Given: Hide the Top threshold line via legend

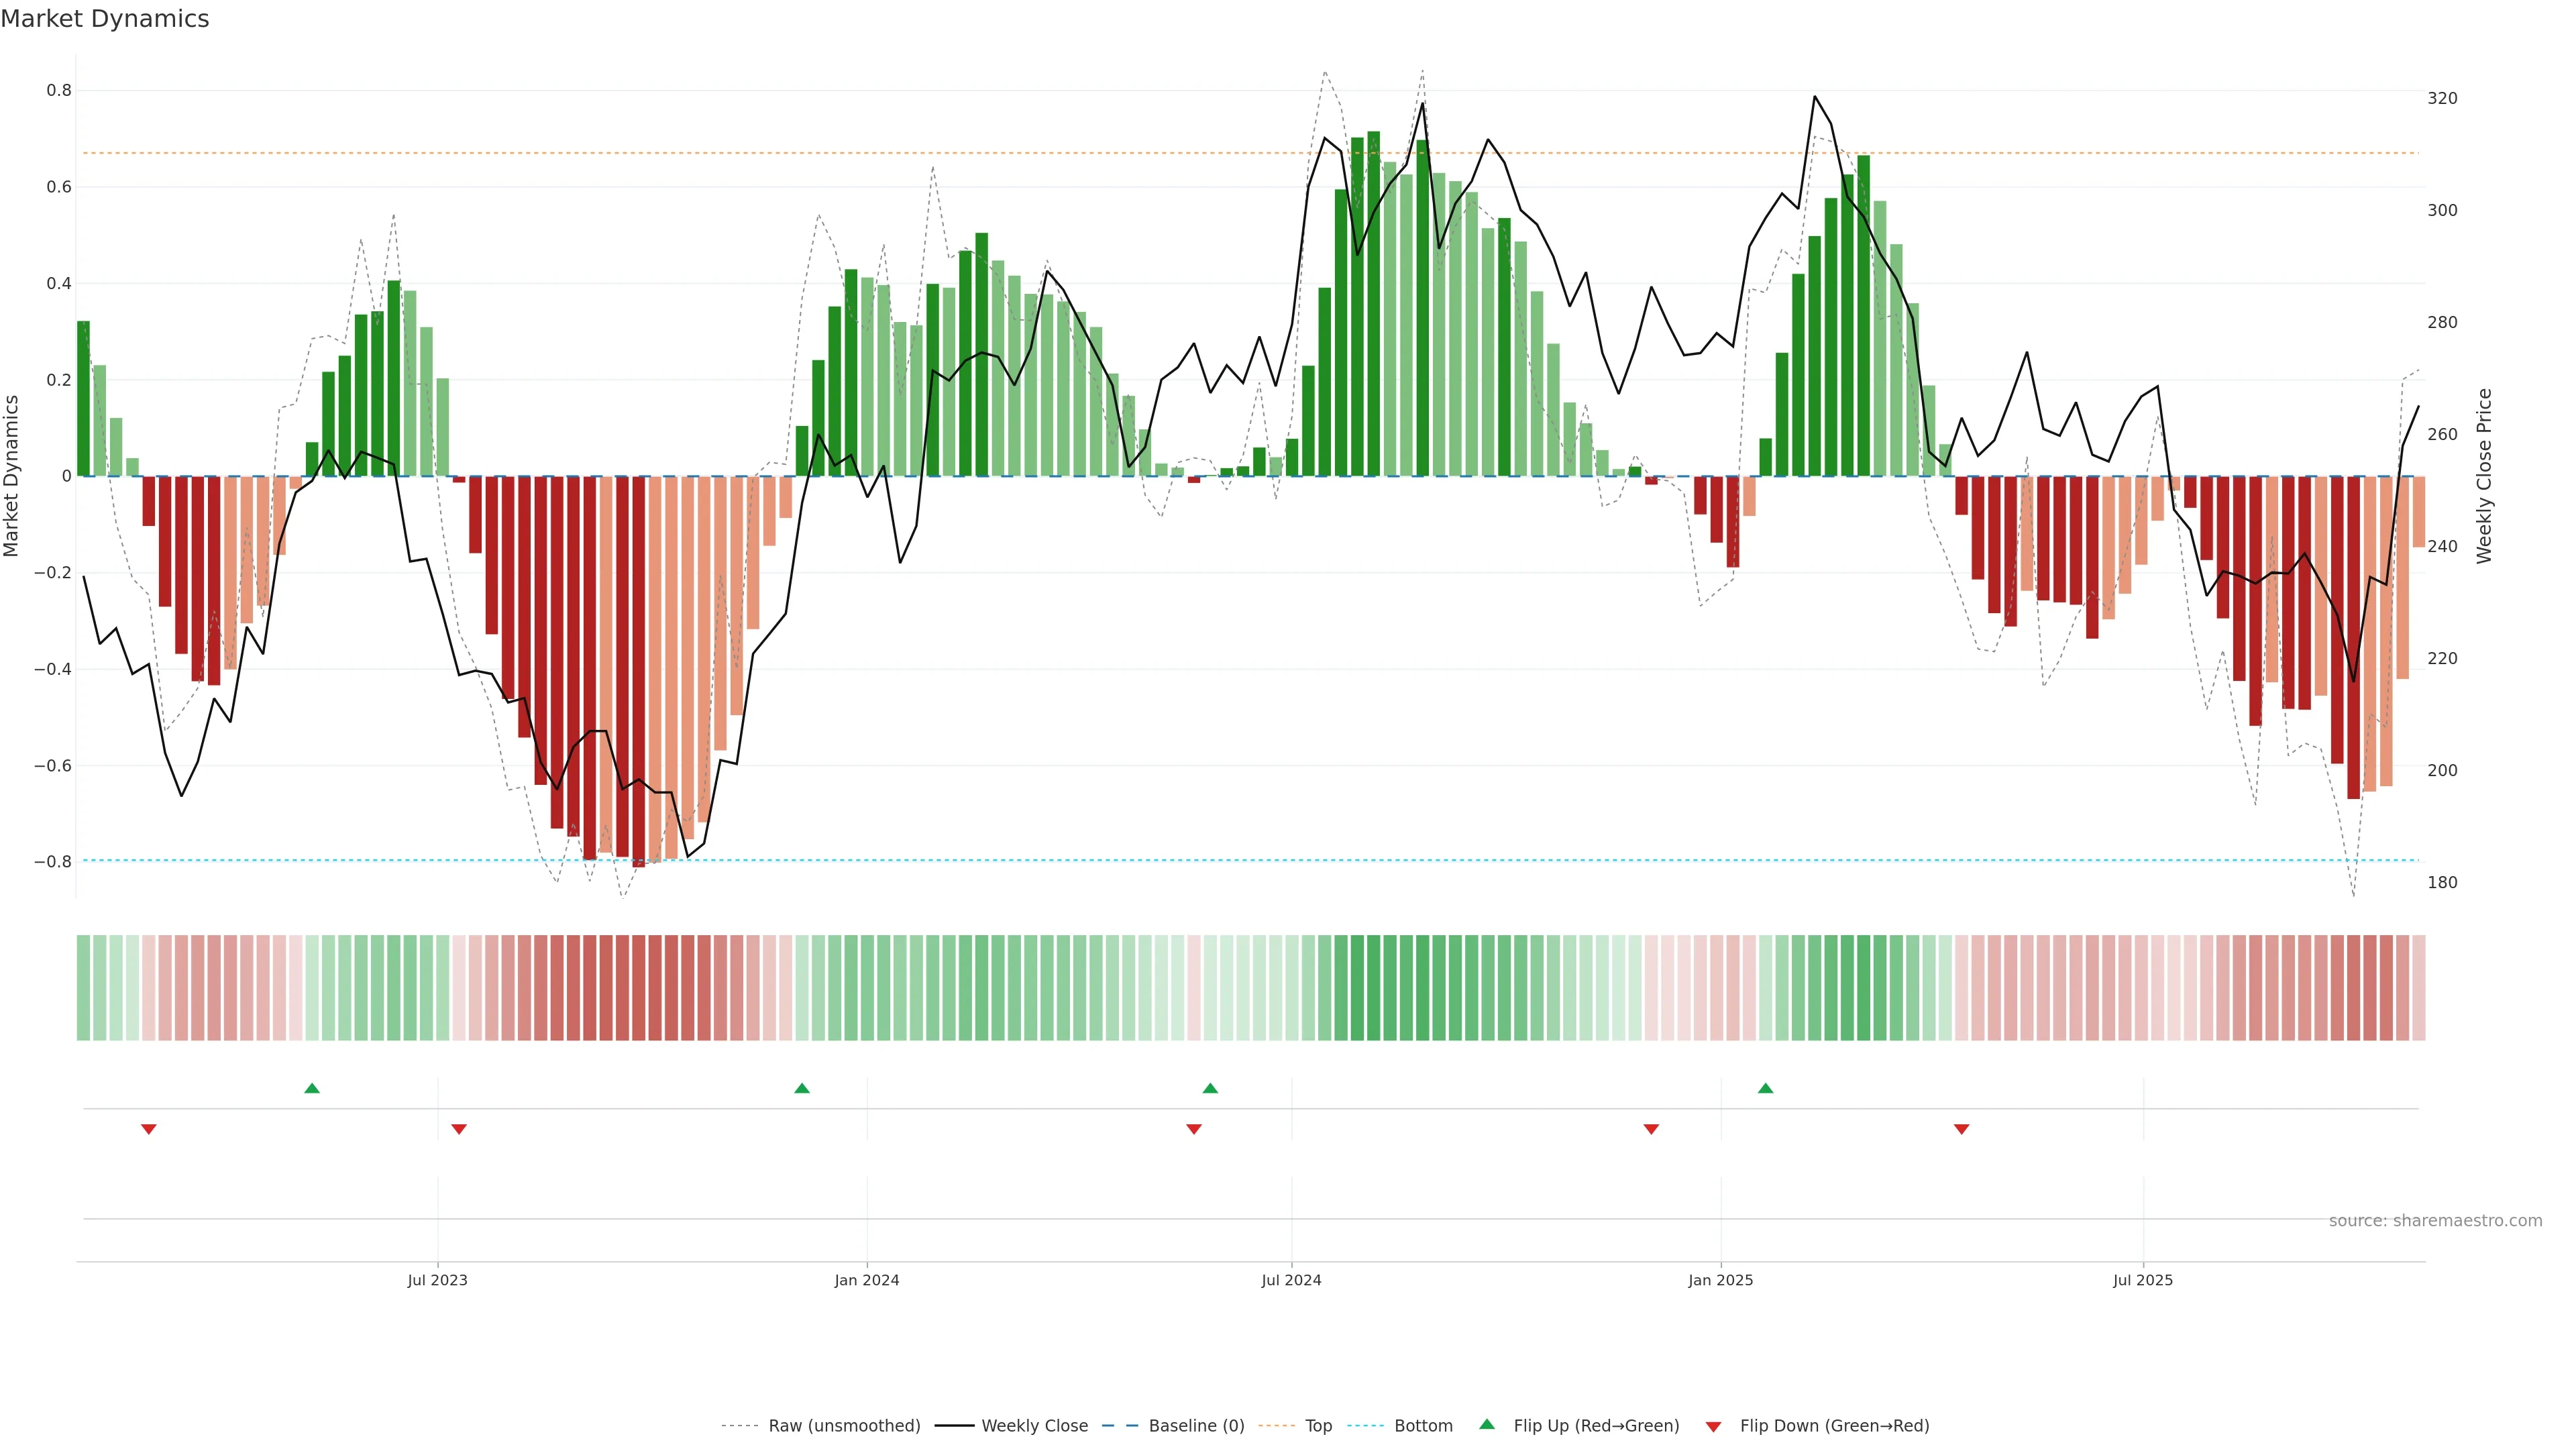Looking at the screenshot, I should click(1318, 1426).
